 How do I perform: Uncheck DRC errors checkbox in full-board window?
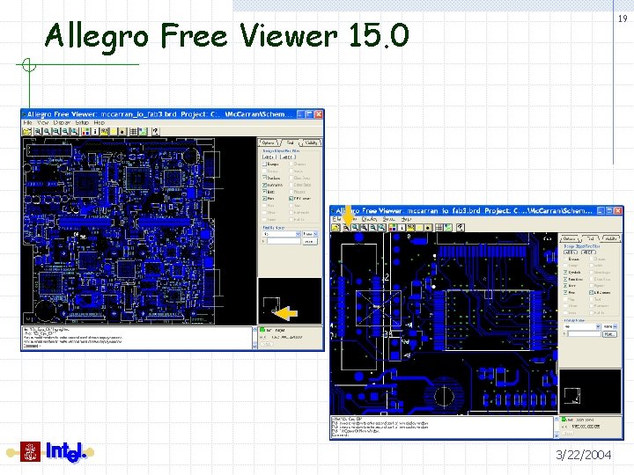point(291,199)
